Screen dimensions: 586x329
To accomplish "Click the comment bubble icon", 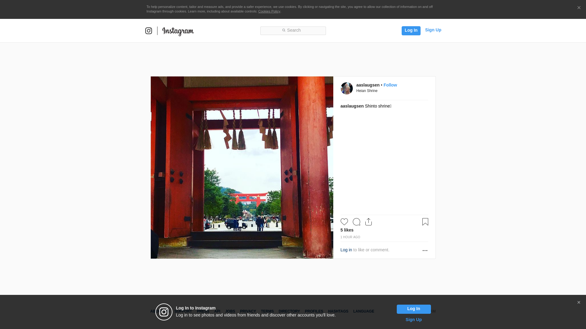I will coord(356,222).
